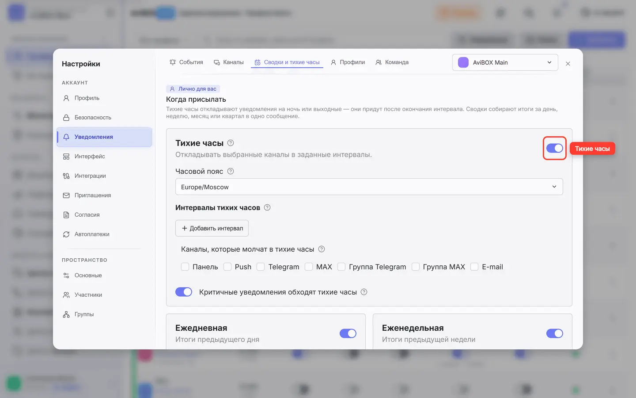The width and height of the screenshot is (636, 398).
Task: Click the Еженедельная card heading
Action: coord(413,328)
